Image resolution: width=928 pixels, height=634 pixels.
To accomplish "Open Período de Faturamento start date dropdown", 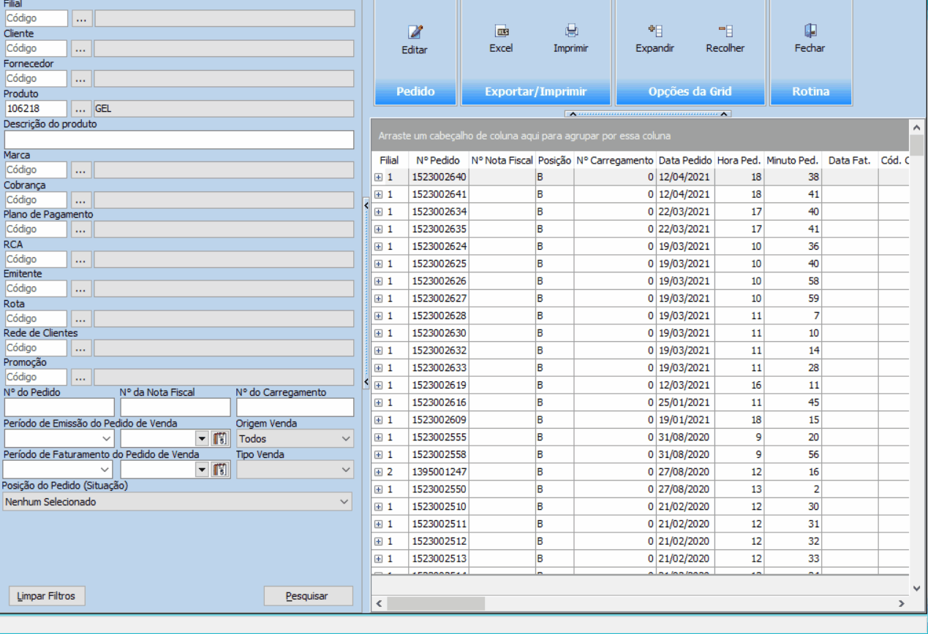I will coord(106,470).
